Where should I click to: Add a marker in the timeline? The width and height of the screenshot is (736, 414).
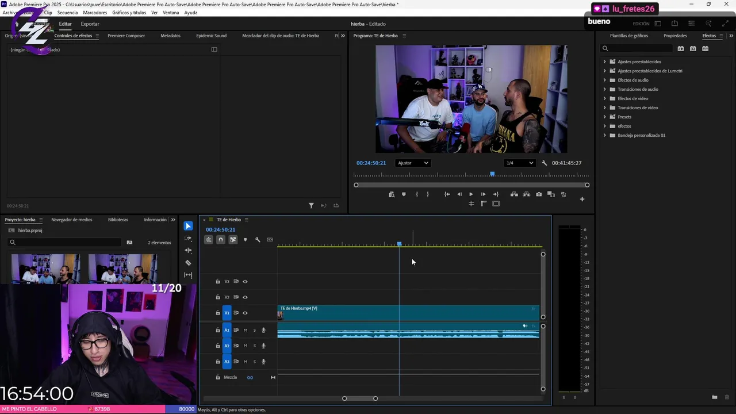(245, 240)
